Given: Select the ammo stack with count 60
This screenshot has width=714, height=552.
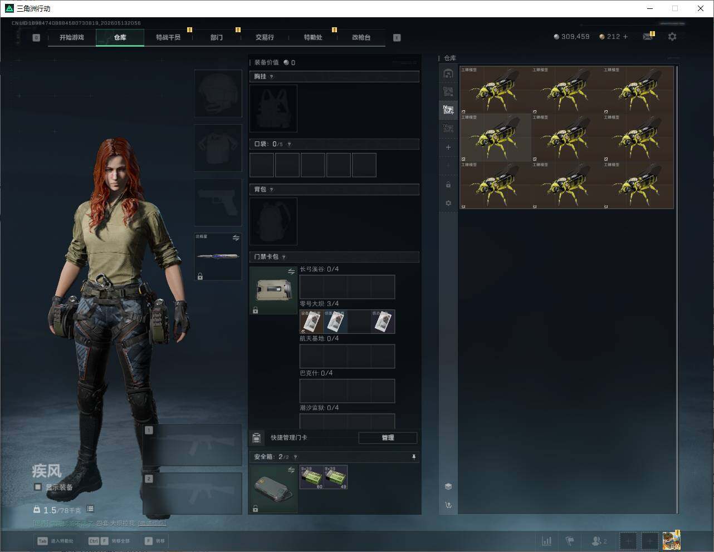Looking at the screenshot, I should coord(311,477).
